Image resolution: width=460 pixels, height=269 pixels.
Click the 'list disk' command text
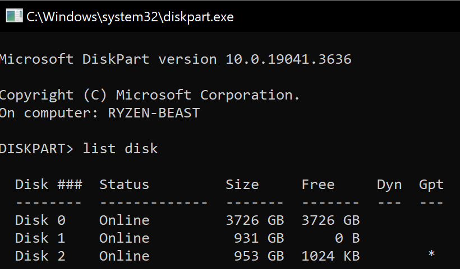point(120,149)
